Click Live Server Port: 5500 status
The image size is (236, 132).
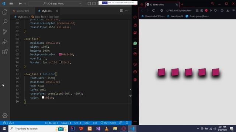[108, 123]
